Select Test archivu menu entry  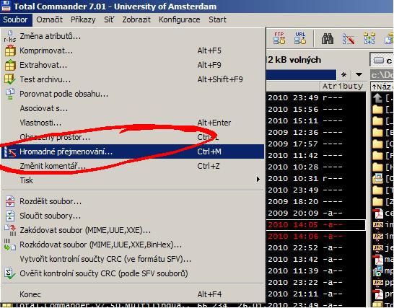coord(133,79)
